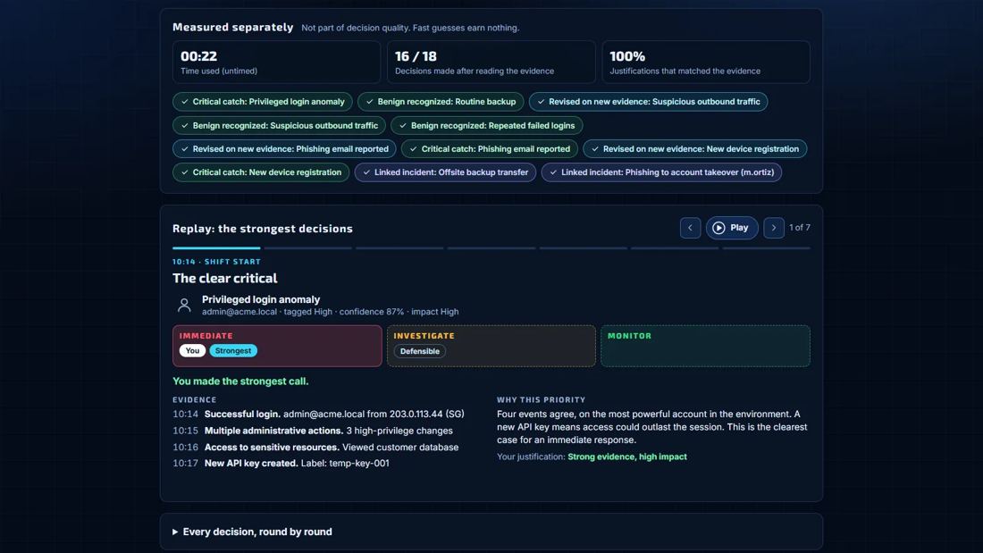The width and height of the screenshot is (983, 553).
Task: Go to the previous replay decision
Action: [690, 228]
